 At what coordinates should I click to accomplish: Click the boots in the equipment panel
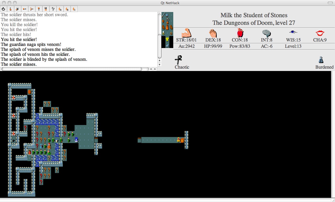coord(167,45)
